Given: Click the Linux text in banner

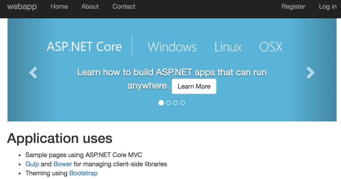Looking at the screenshot, I should [x=228, y=46].
